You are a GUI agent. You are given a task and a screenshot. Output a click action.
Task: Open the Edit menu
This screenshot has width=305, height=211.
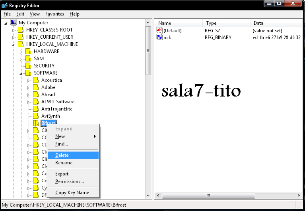[20, 14]
